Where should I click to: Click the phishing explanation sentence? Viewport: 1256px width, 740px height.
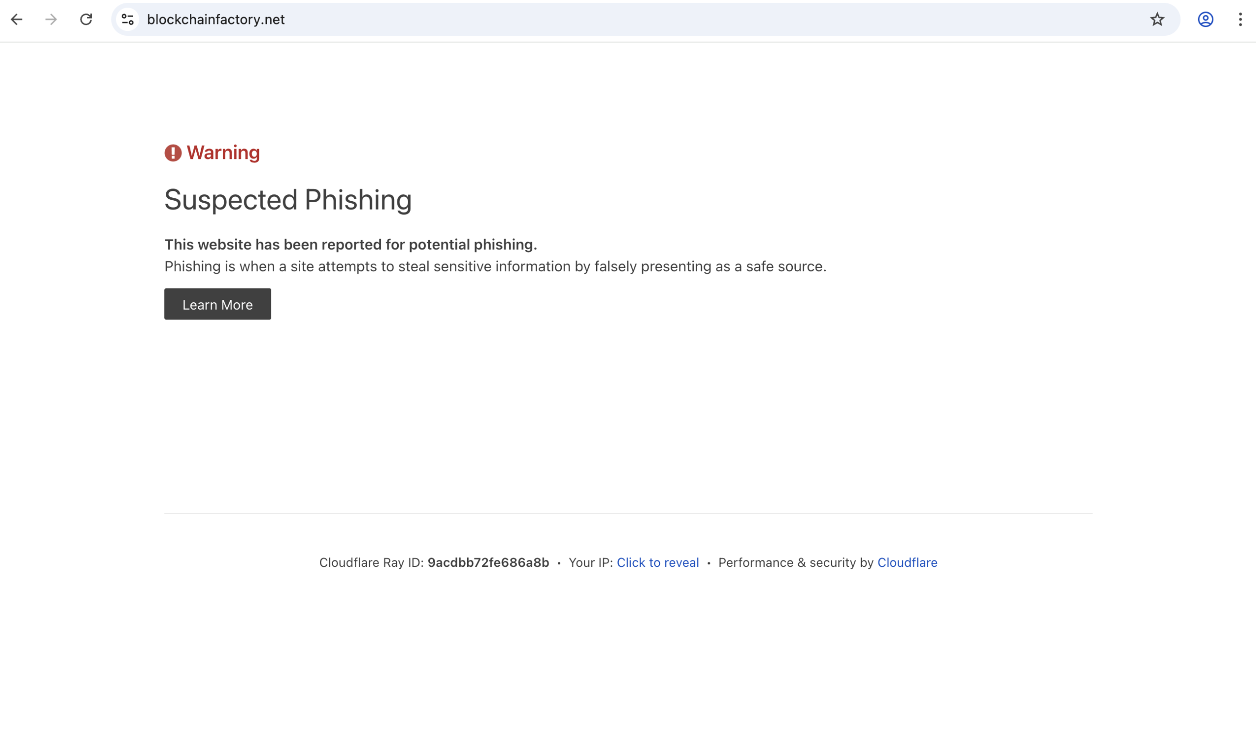496,266
